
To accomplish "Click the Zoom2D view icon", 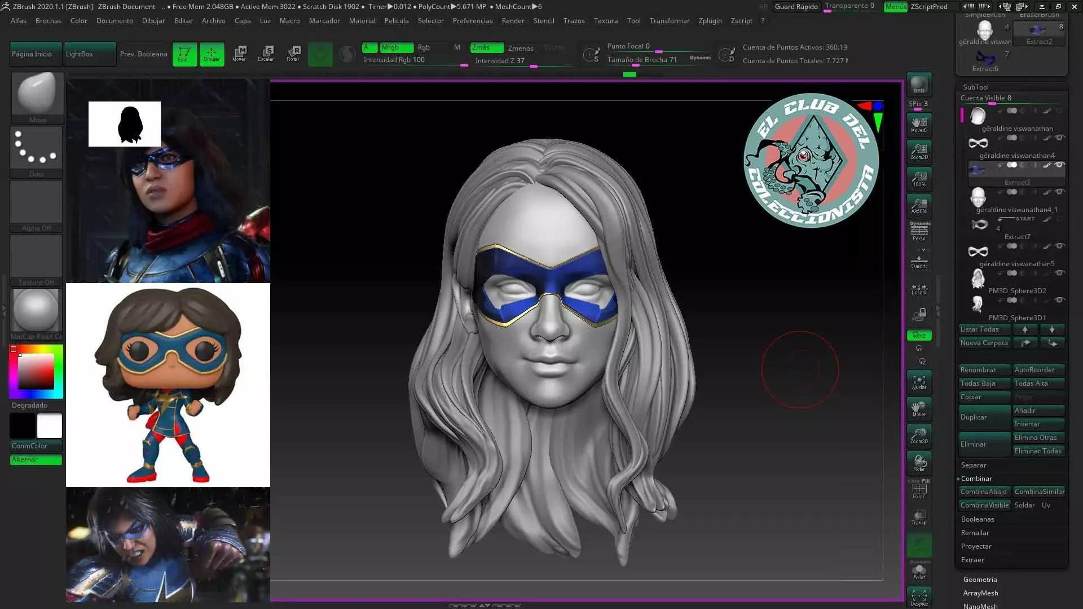I will [x=919, y=151].
